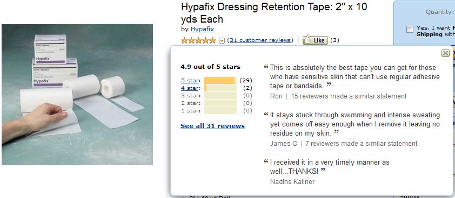Tick the free shipping checkbox

click(x=410, y=29)
